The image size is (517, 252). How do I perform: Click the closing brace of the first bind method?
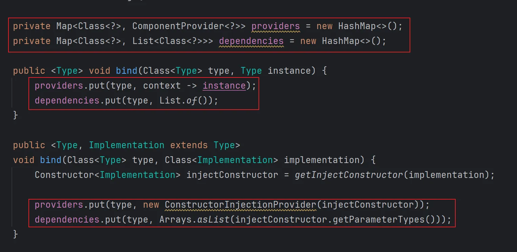pyautogui.click(x=15, y=115)
